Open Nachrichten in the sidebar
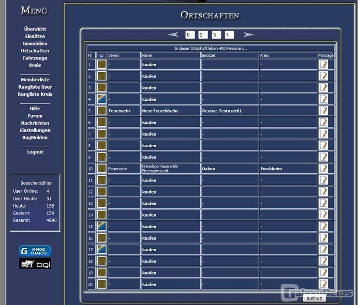This screenshot has height=305, width=358. (35, 123)
